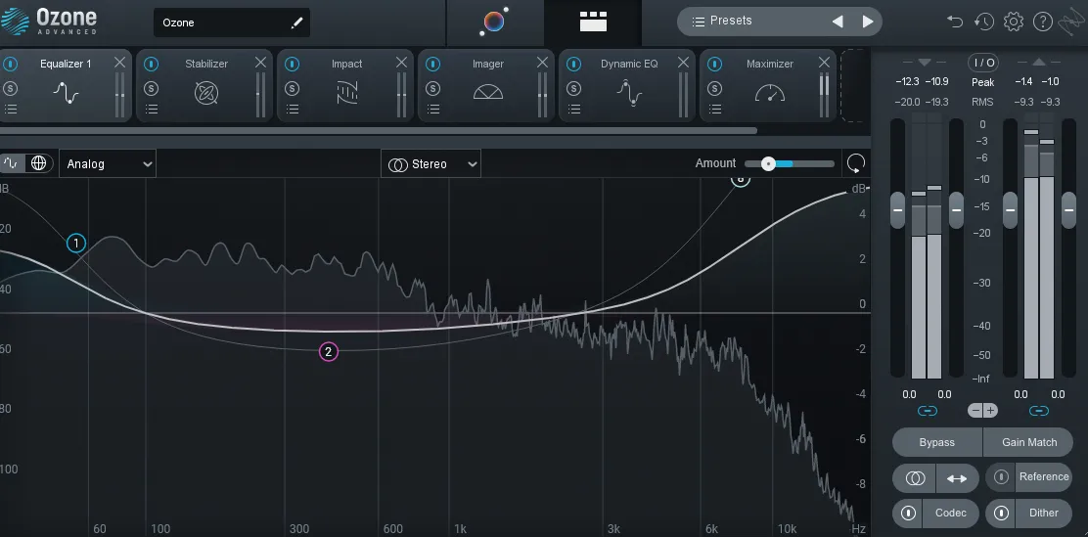Click the Equalizer 1 curve icon
This screenshot has width=1088, height=537.
[x=66, y=92]
